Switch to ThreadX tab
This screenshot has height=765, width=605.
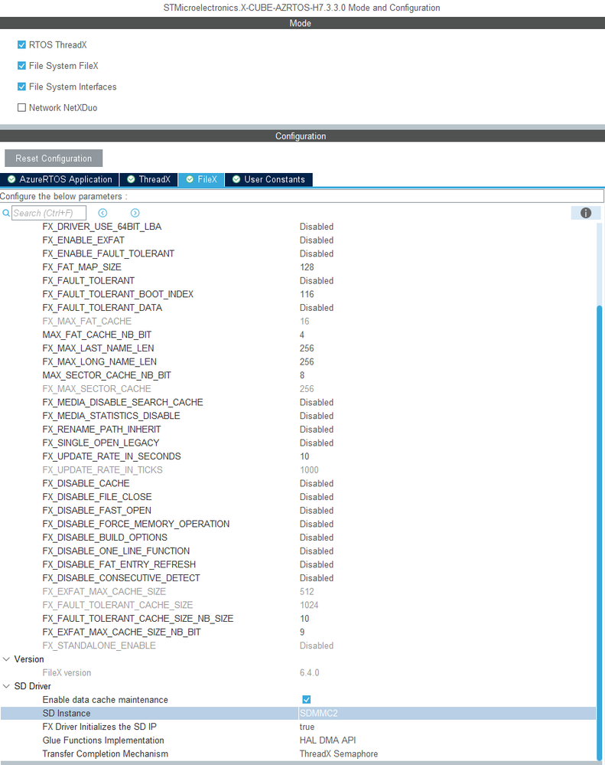tap(148, 179)
